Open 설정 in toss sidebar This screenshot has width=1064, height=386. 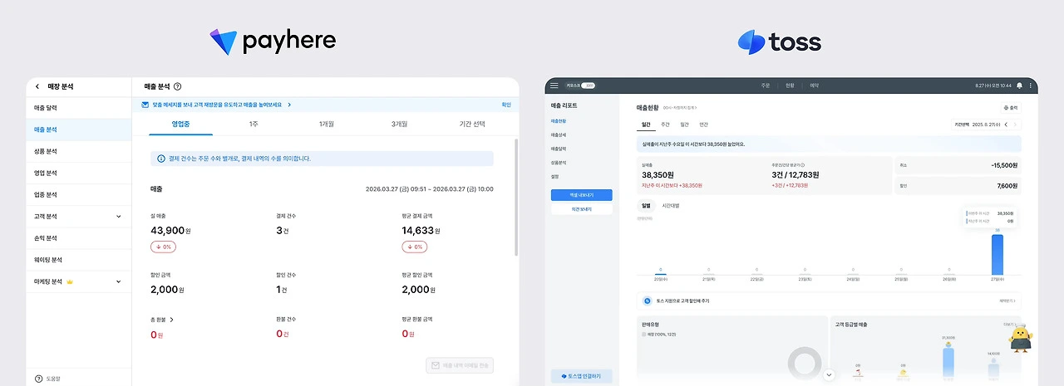pyautogui.click(x=554, y=176)
